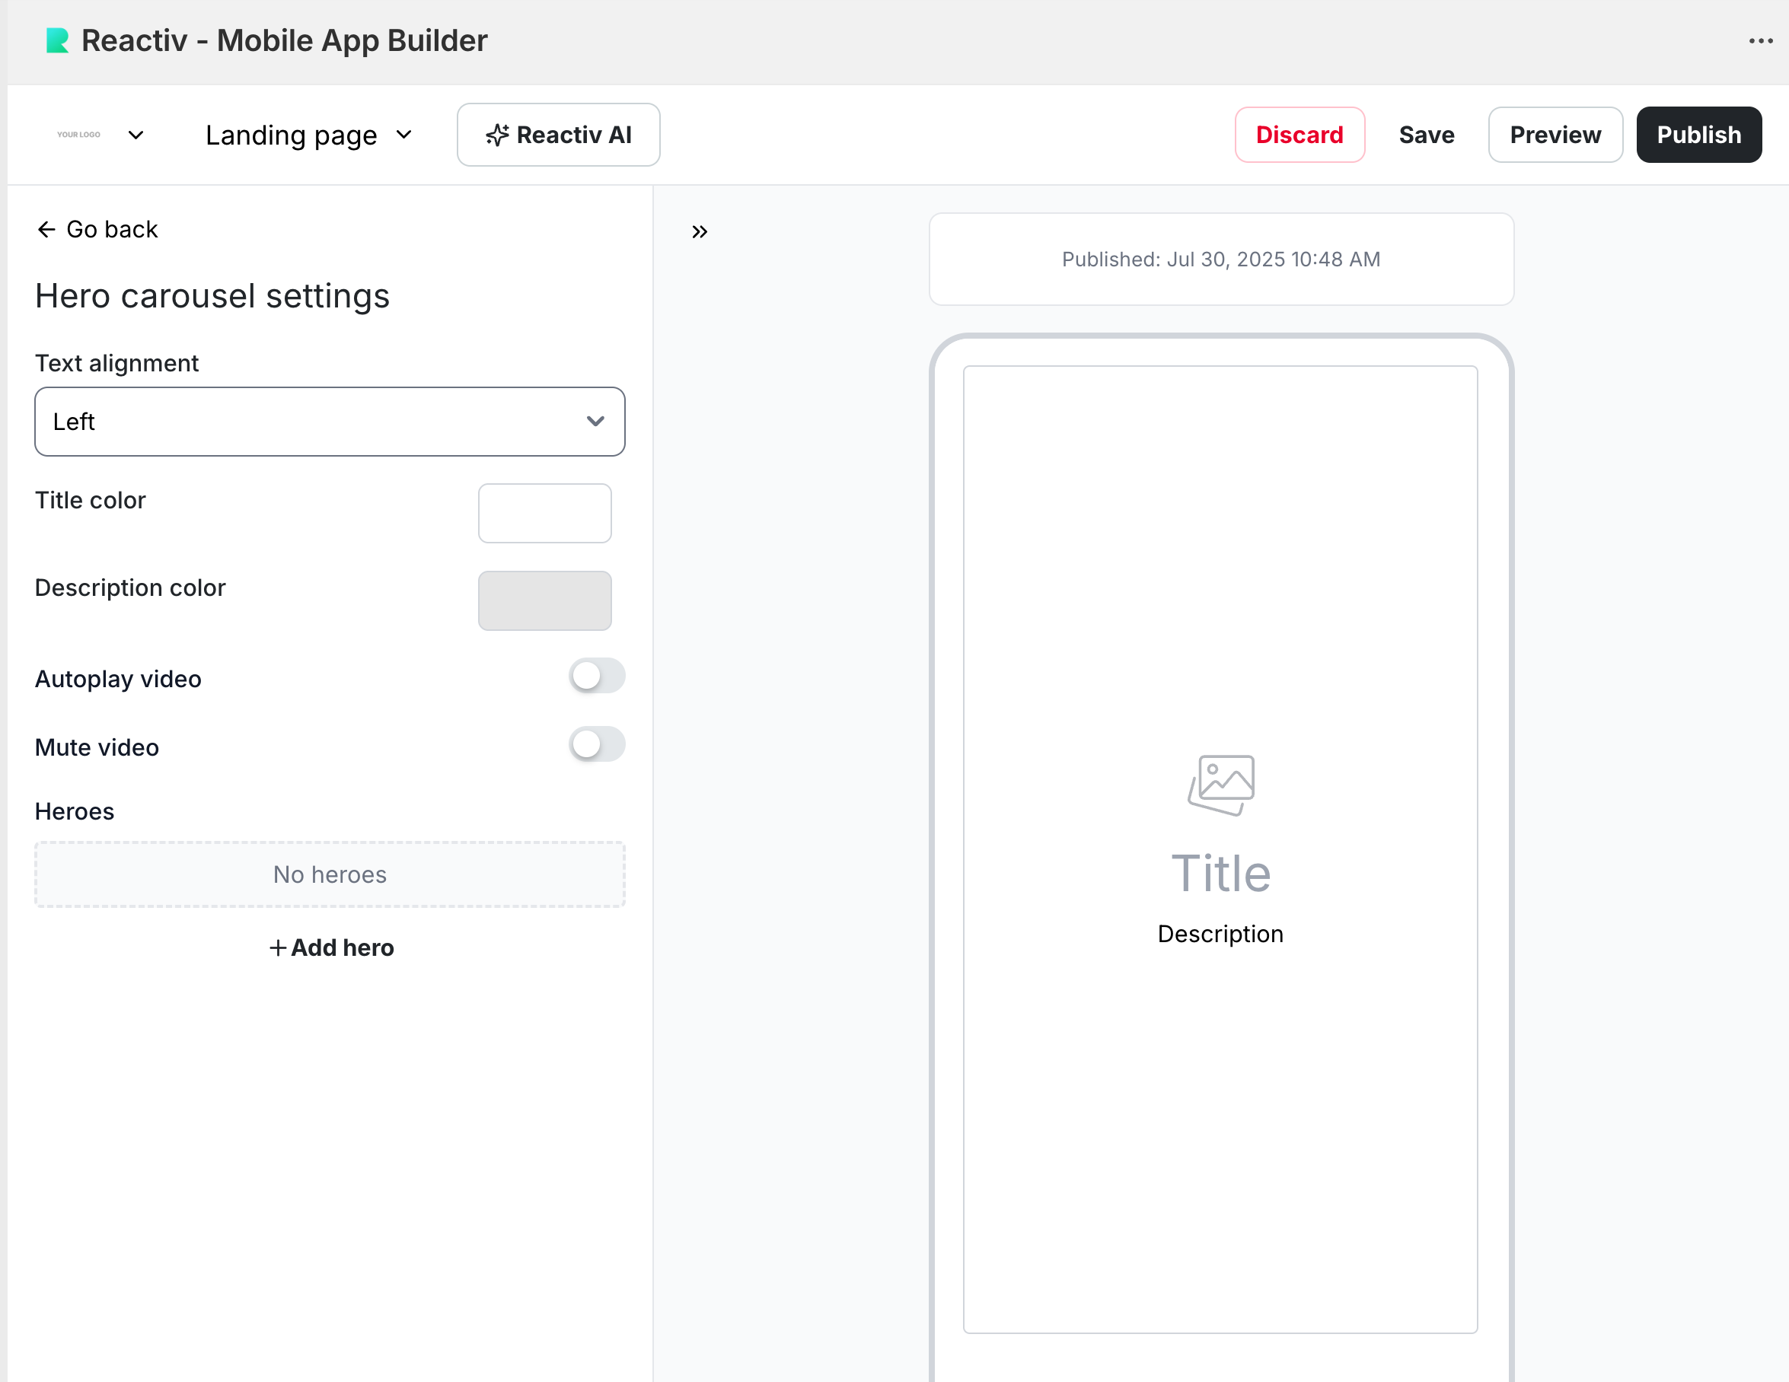Open the three-dot more options menu

tap(1760, 41)
